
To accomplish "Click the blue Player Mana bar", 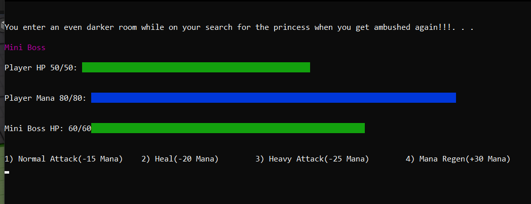I will point(274,98).
